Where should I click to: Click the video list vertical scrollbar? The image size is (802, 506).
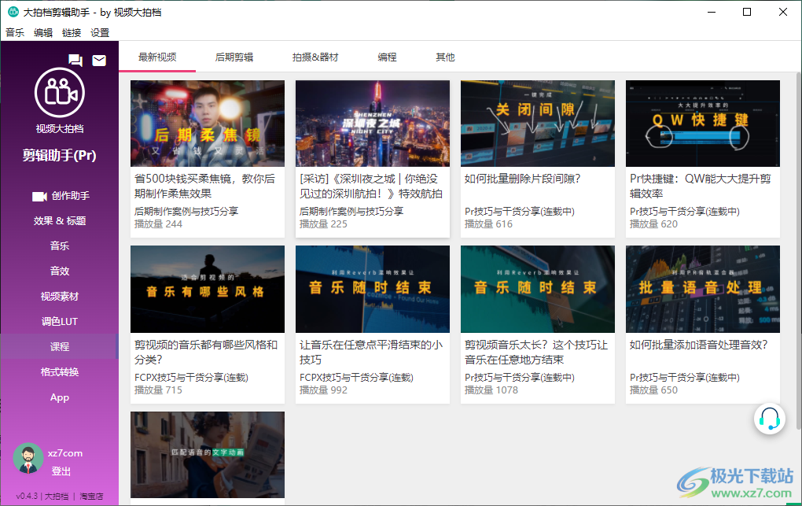(799, 251)
